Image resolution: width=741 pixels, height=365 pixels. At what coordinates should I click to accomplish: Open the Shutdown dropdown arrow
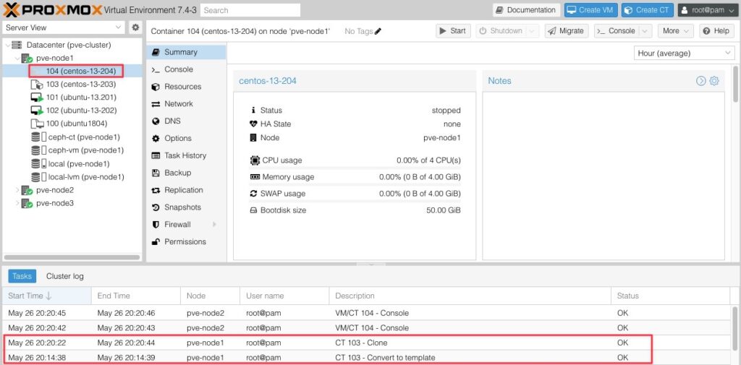[x=532, y=30]
